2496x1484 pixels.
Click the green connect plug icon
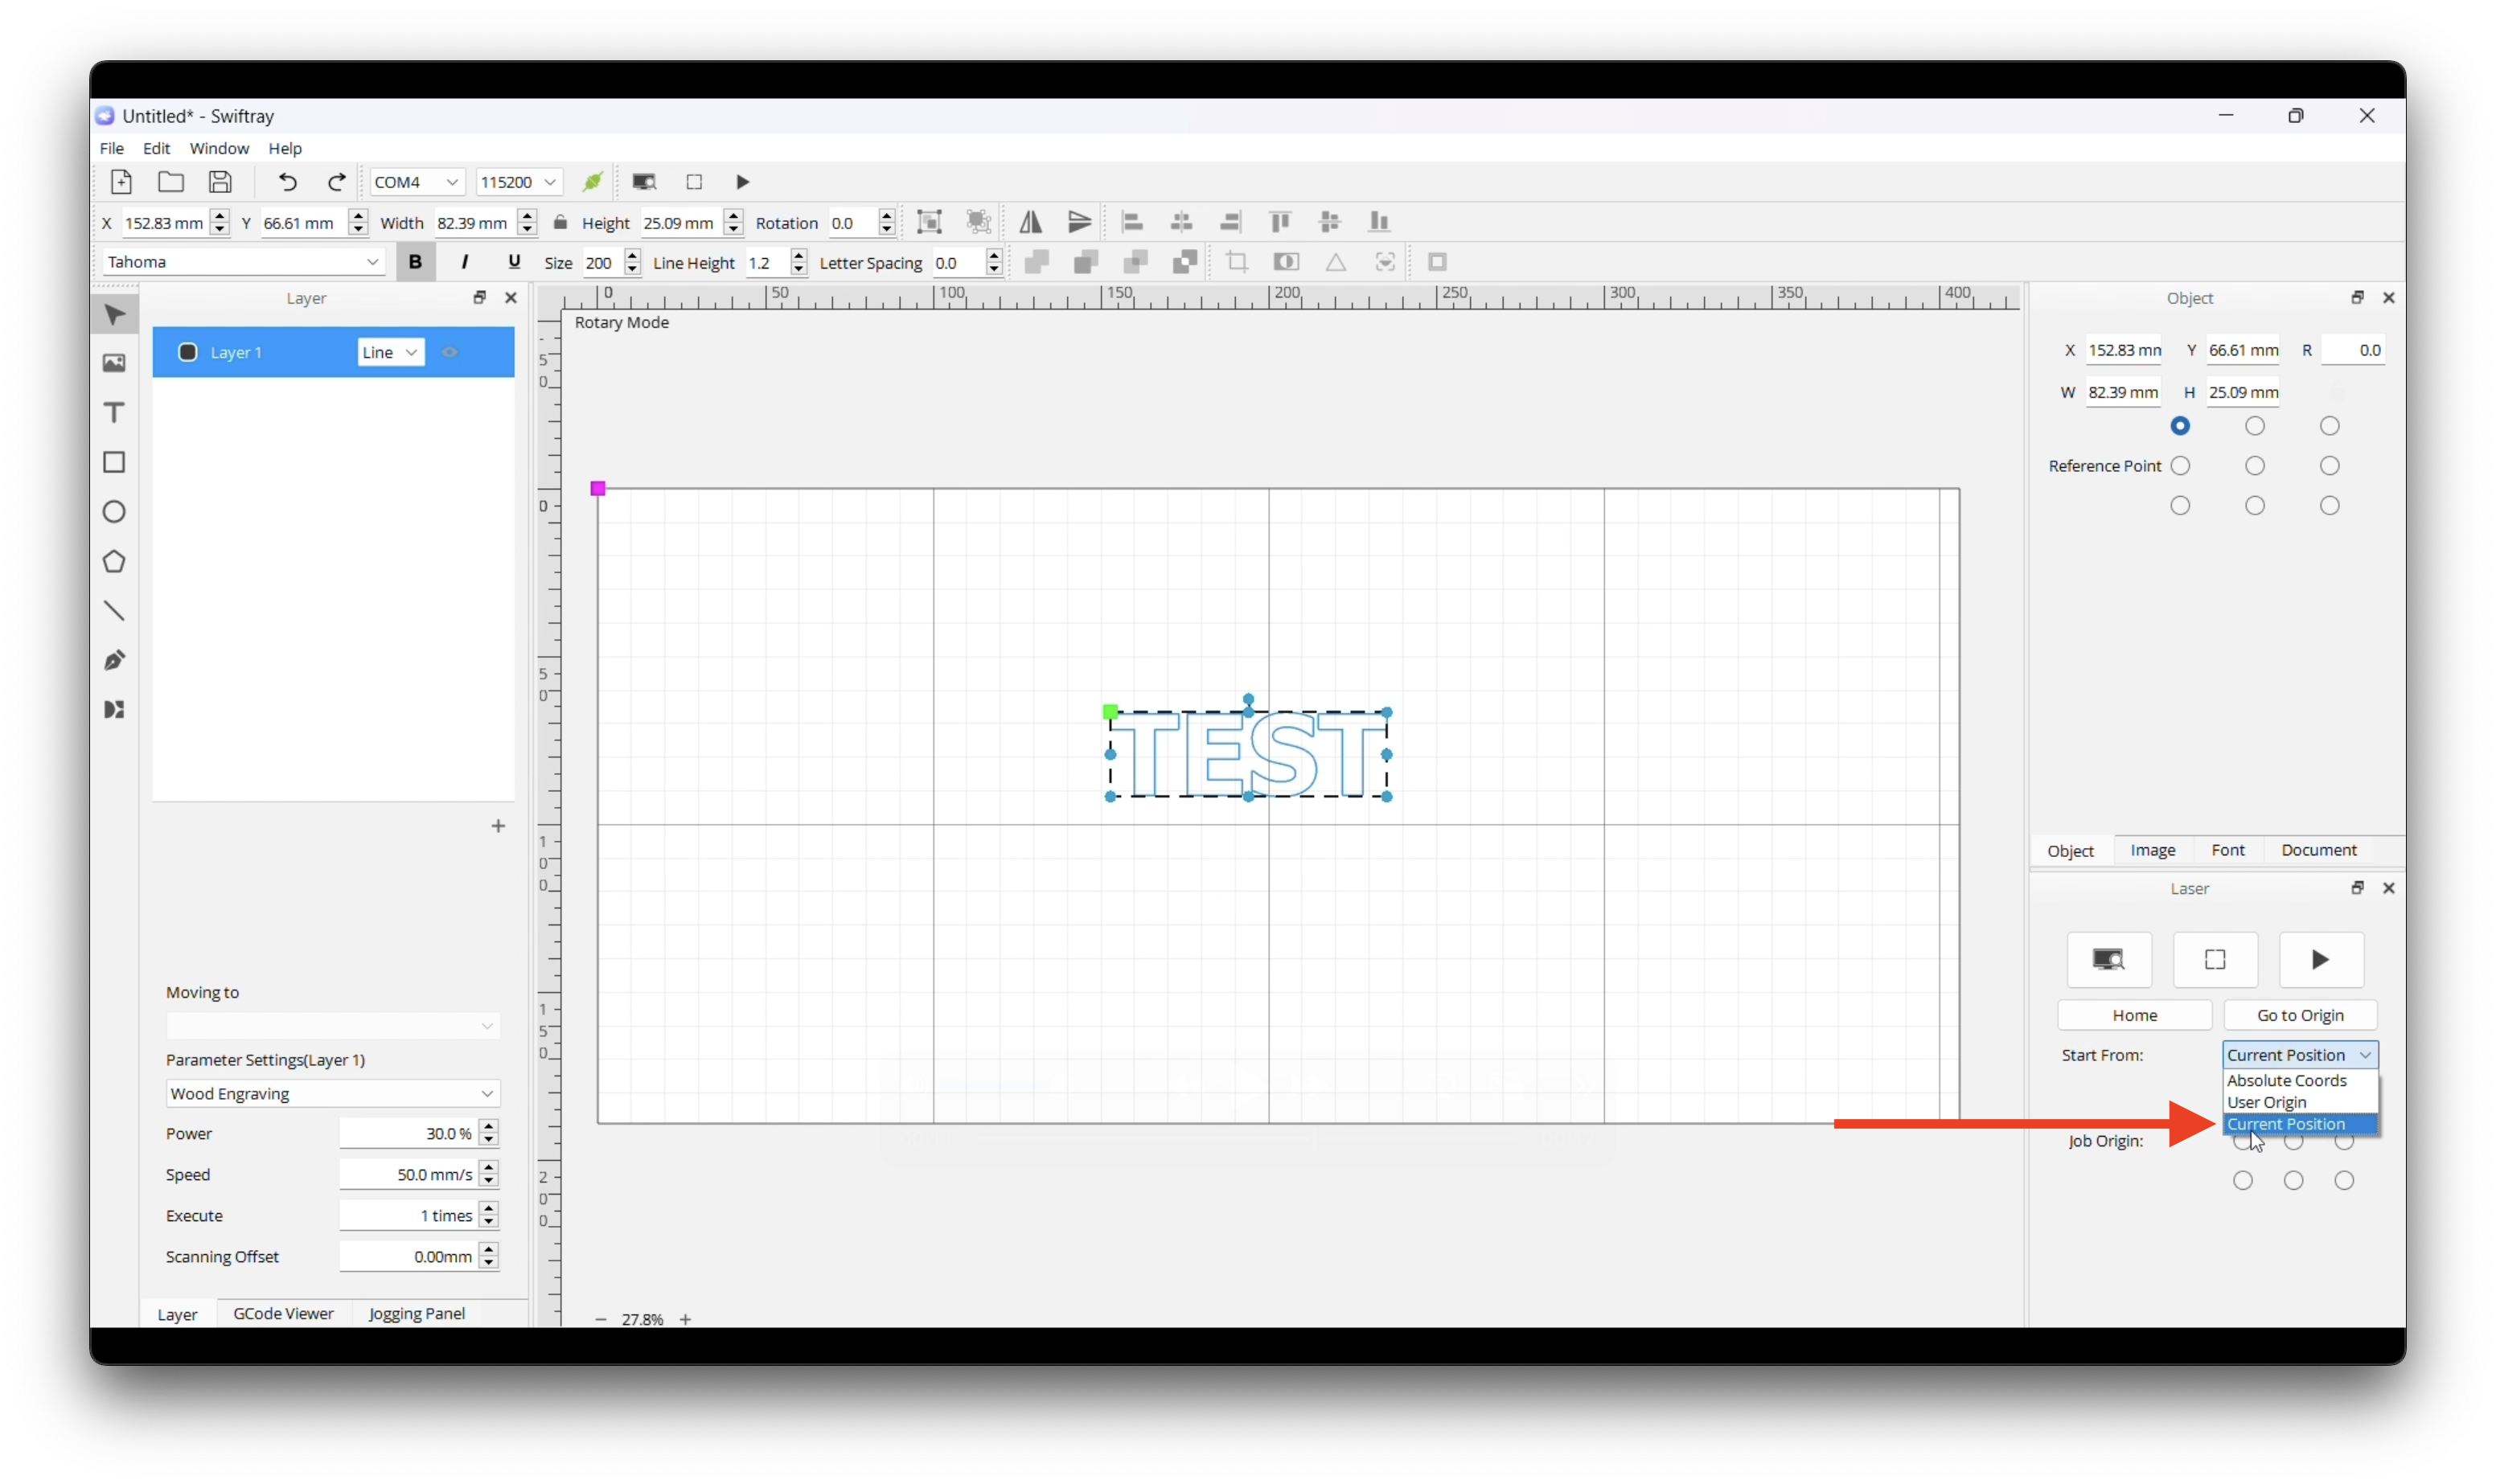592,182
